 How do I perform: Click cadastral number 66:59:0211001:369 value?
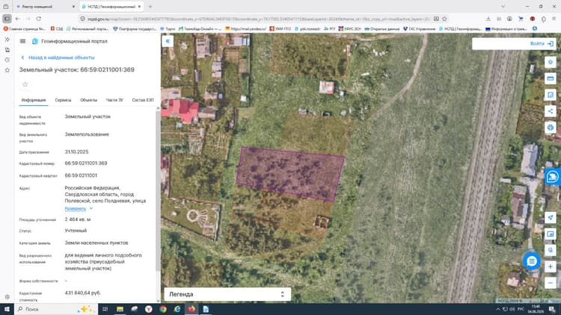(x=86, y=163)
